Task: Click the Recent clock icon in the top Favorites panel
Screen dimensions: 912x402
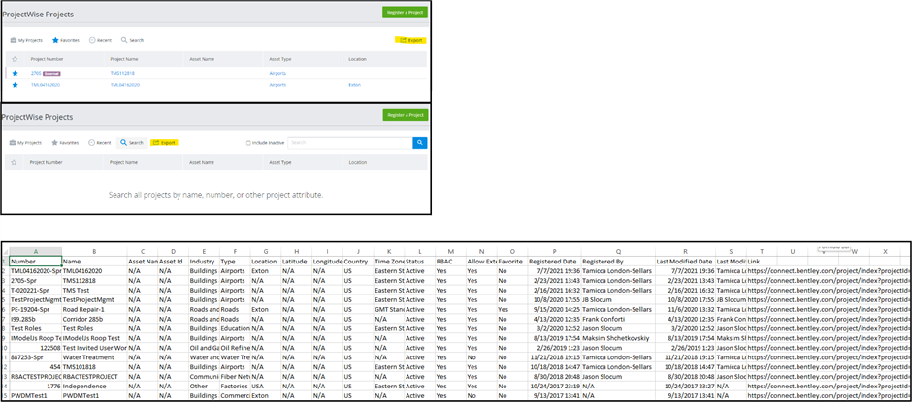Action: 92,40
